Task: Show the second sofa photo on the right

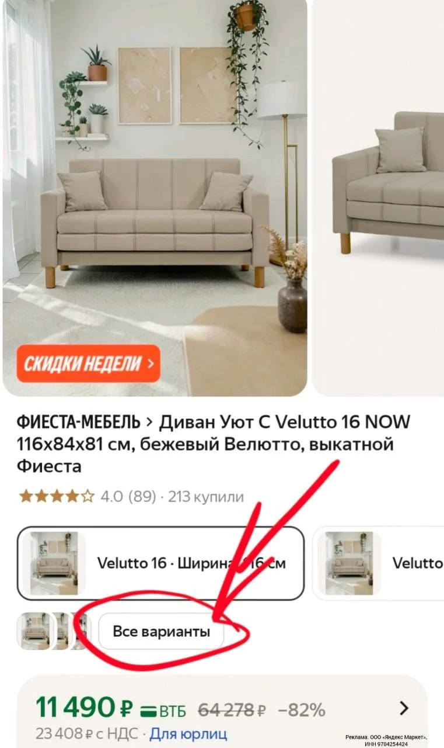Action: pos(378,198)
